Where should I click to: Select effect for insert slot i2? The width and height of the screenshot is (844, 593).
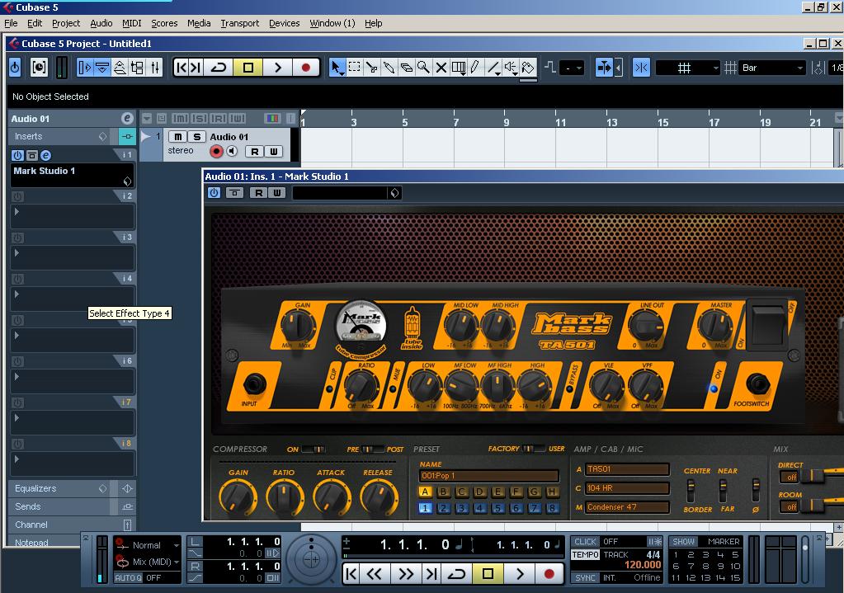[72, 216]
